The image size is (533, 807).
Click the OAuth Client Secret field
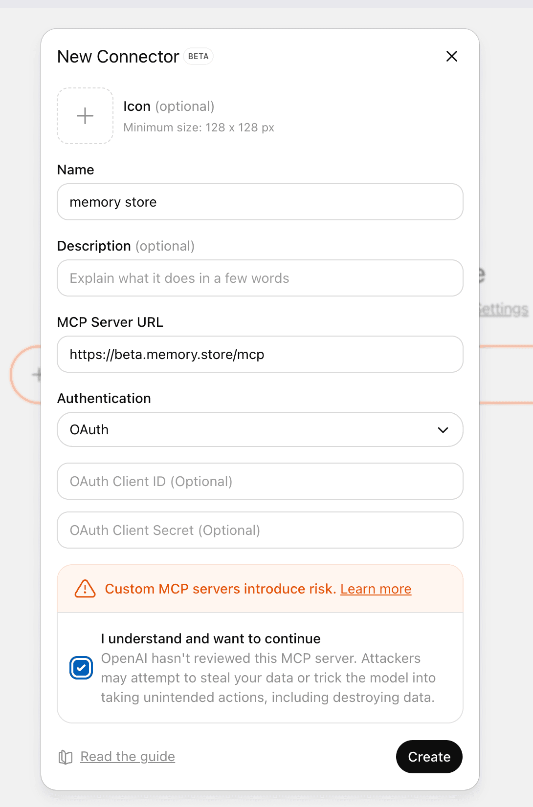click(260, 530)
